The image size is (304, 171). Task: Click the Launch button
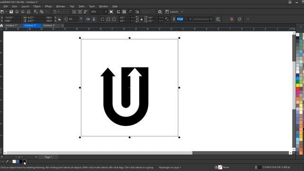click(x=172, y=12)
